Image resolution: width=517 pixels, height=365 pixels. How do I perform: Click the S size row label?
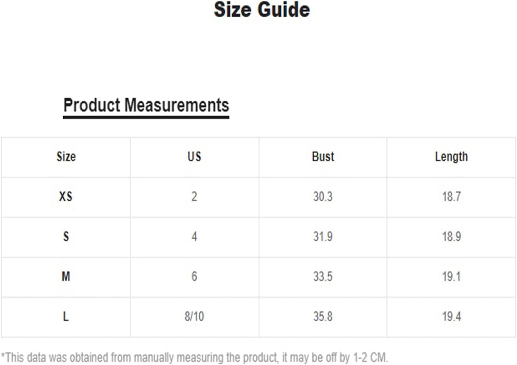click(x=66, y=237)
